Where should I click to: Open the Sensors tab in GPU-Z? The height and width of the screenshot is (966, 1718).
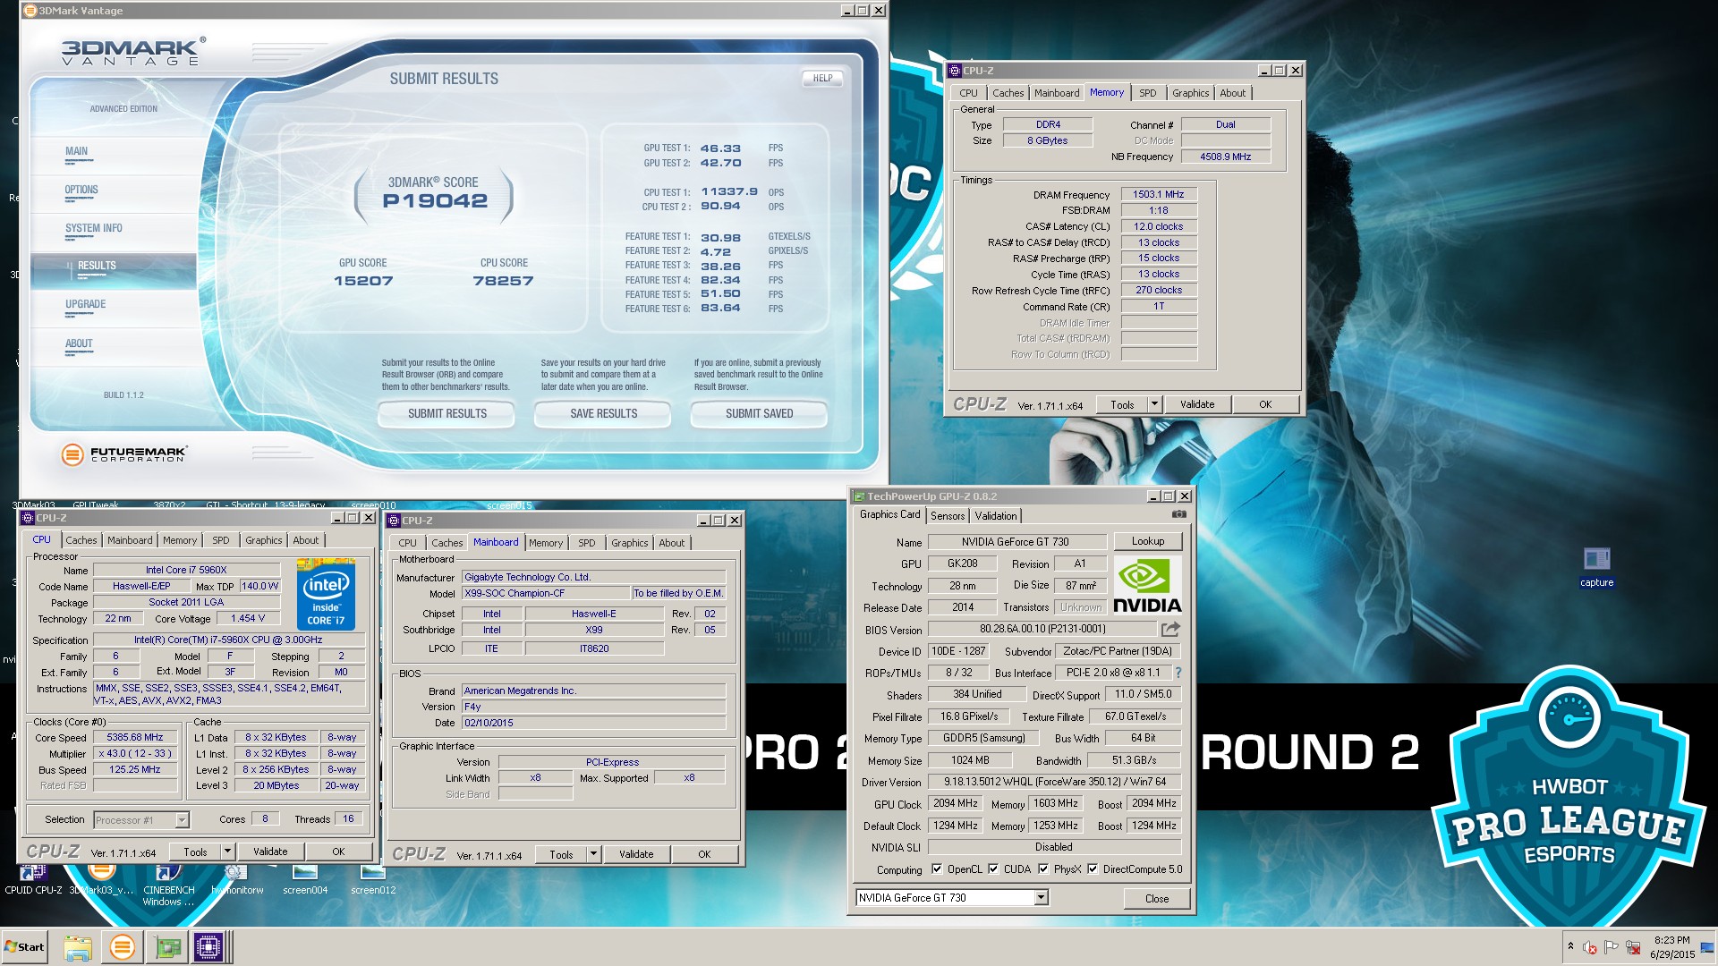pyautogui.click(x=948, y=516)
